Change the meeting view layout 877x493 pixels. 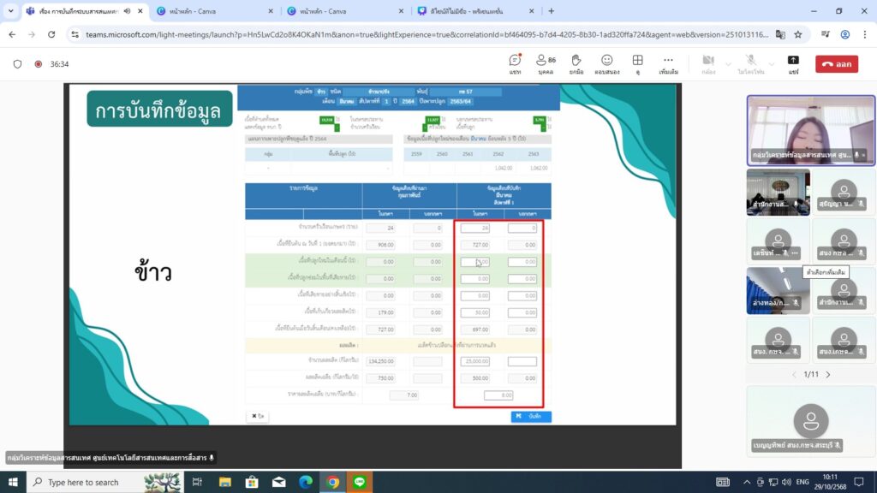pos(637,63)
